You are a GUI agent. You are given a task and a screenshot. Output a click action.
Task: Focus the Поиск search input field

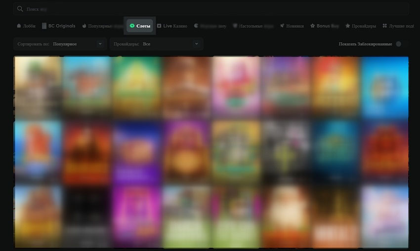pyautogui.click(x=212, y=9)
